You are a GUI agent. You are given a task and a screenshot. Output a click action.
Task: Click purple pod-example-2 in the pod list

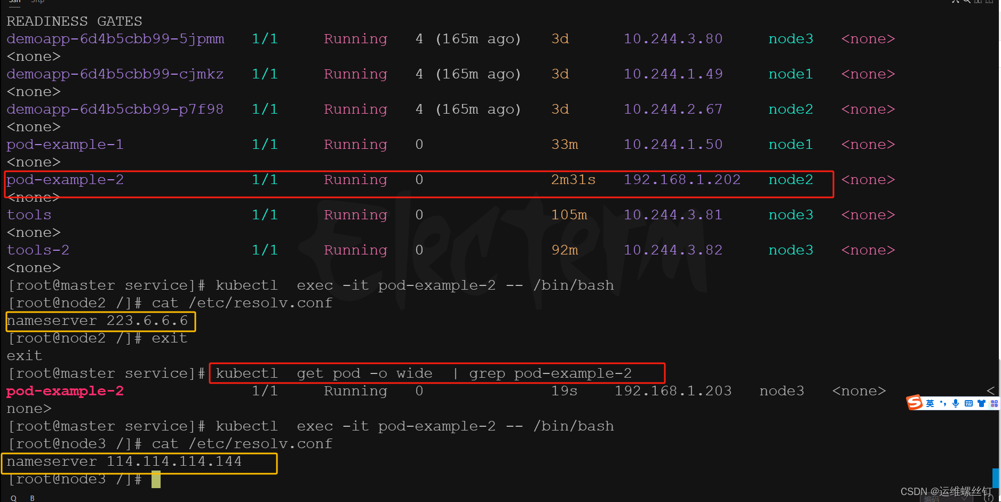coord(65,180)
